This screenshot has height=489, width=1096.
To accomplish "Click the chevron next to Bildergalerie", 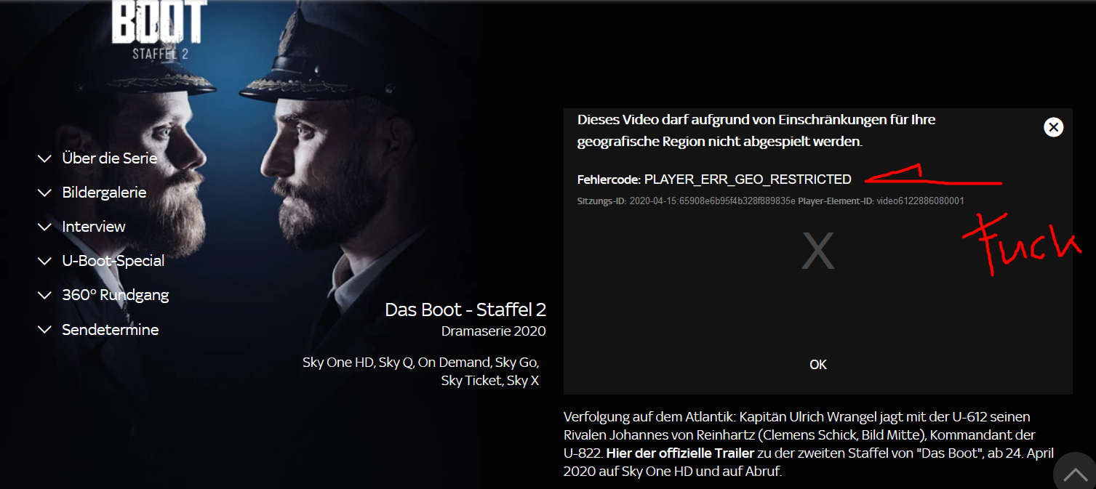I will point(44,193).
